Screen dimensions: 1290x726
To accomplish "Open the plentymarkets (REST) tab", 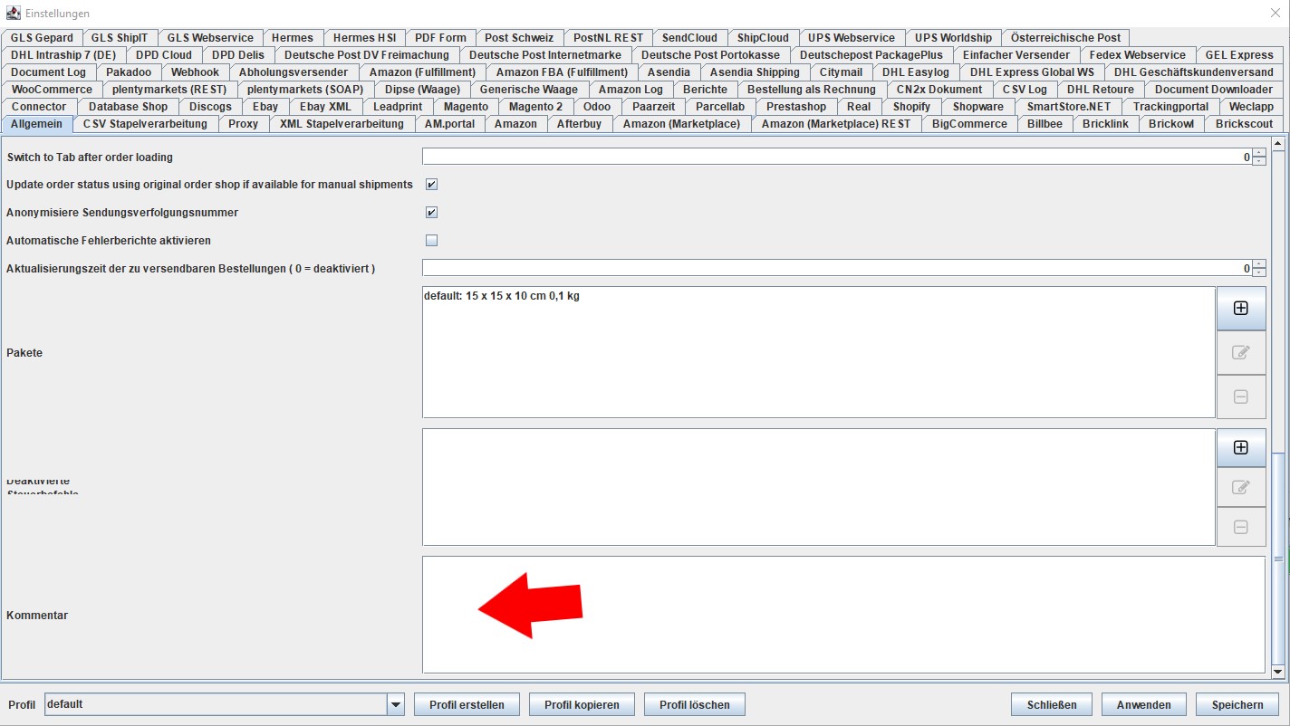I will coord(169,90).
